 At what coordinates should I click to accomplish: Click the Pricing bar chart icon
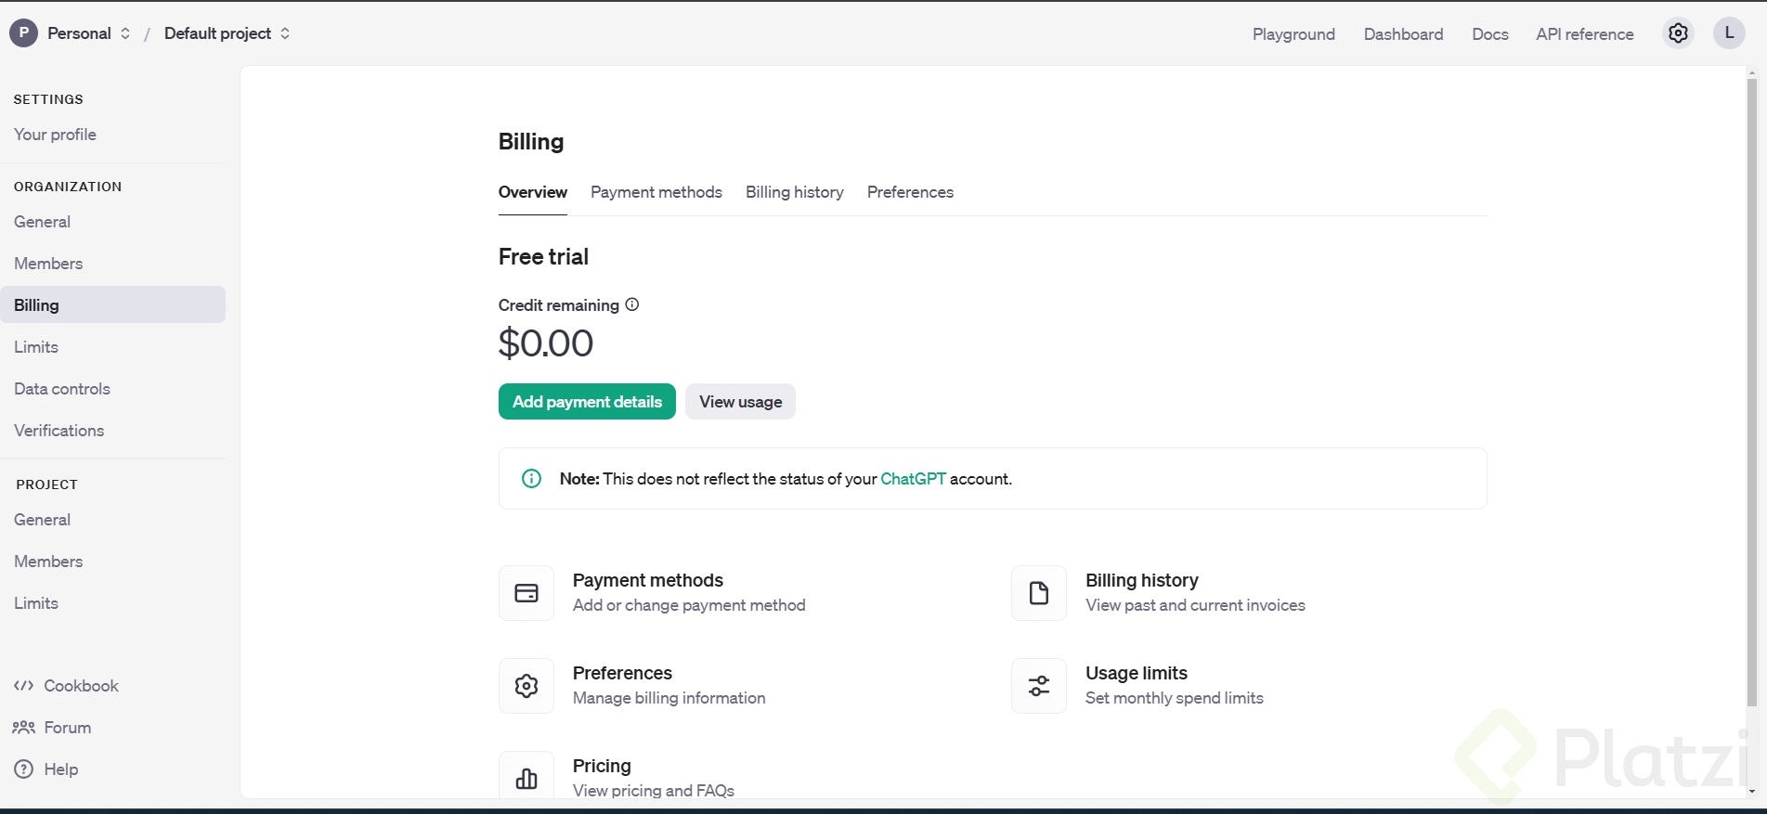click(526, 778)
